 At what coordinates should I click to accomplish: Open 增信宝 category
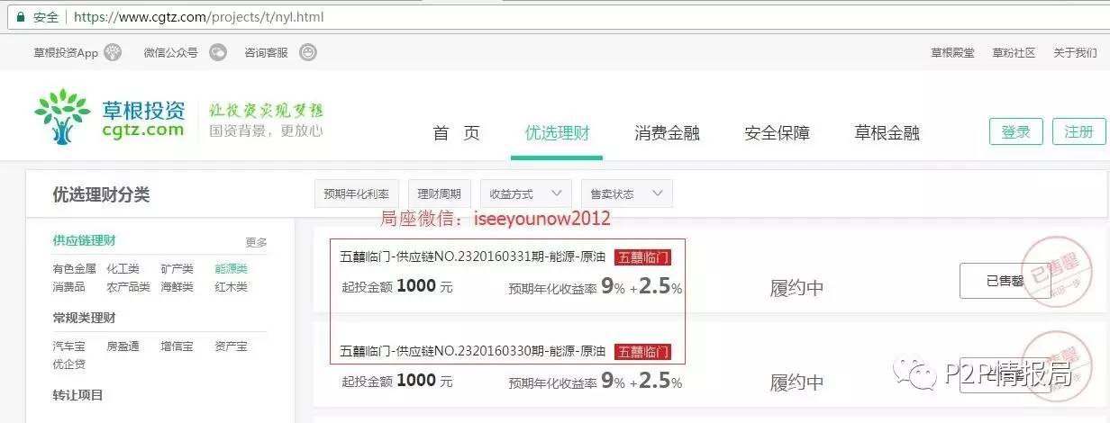tap(177, 346)
